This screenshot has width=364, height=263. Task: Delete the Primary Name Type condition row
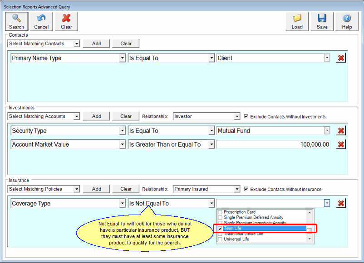(340, 58)
